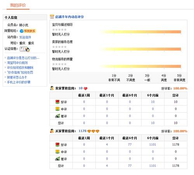The width and height of the screenshot is (194, 175).
Task: Open buyer 总计 row count 1101
Action: (153, 166)
